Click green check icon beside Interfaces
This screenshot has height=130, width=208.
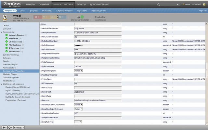(6, 38)
